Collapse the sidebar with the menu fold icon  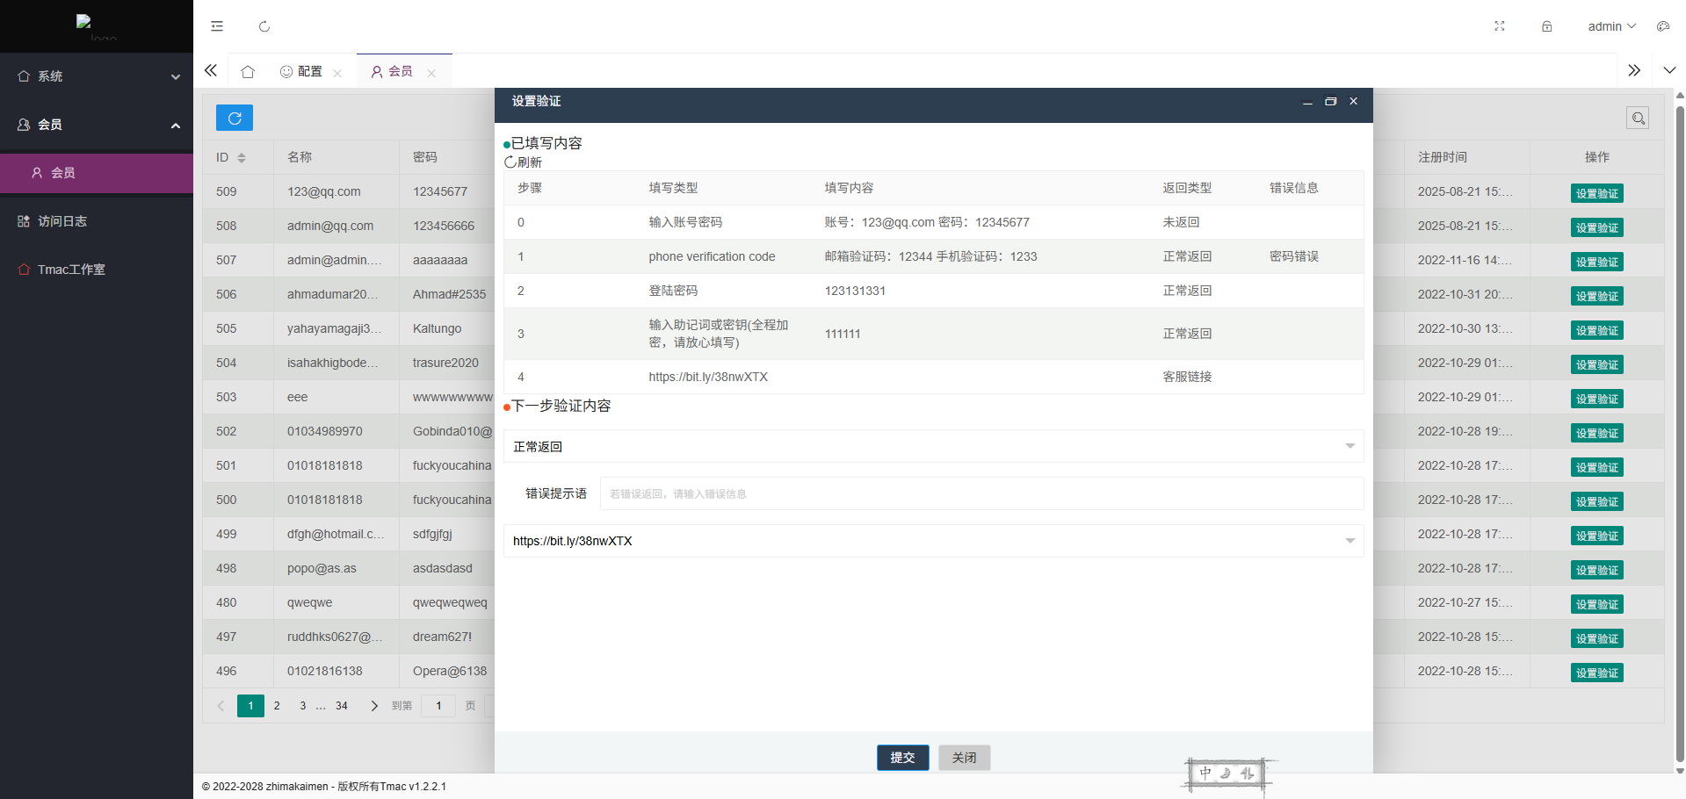[x=217, y=26]
